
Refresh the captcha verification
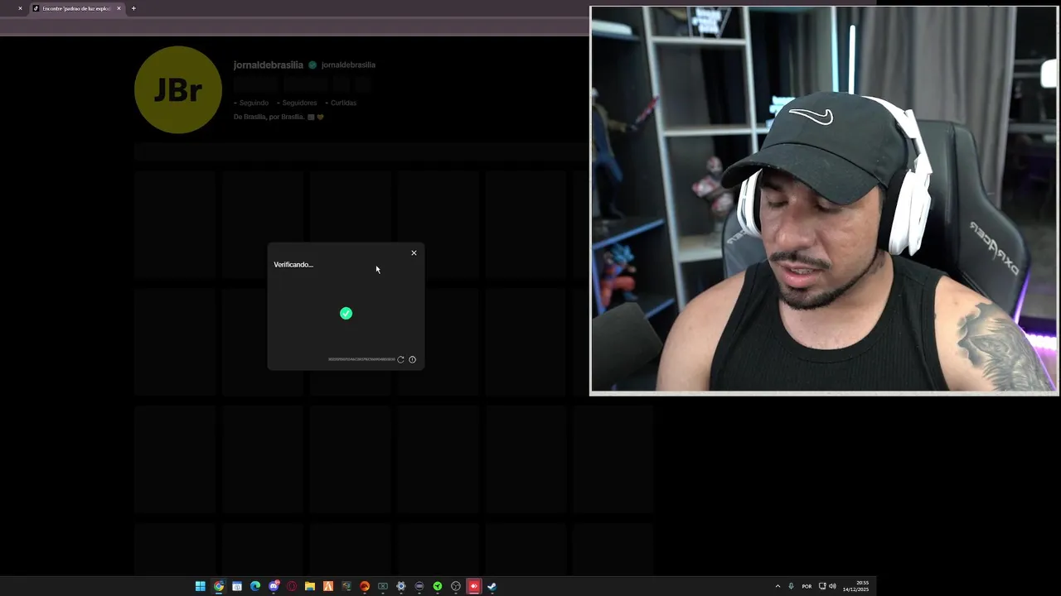pyautogui.click(x=400, y=359)
